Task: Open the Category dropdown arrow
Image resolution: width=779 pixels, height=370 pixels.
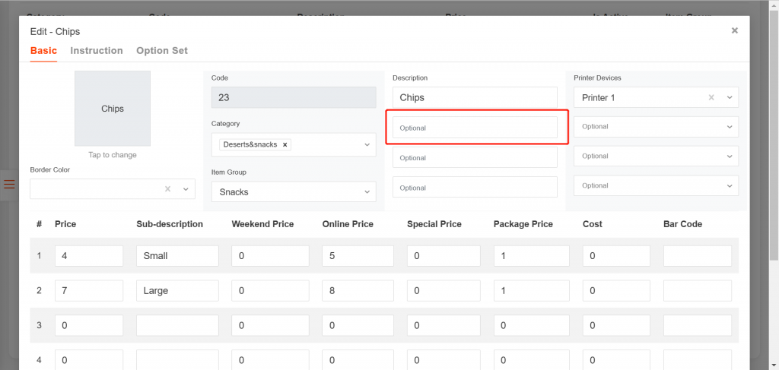Action: (367, 144)
